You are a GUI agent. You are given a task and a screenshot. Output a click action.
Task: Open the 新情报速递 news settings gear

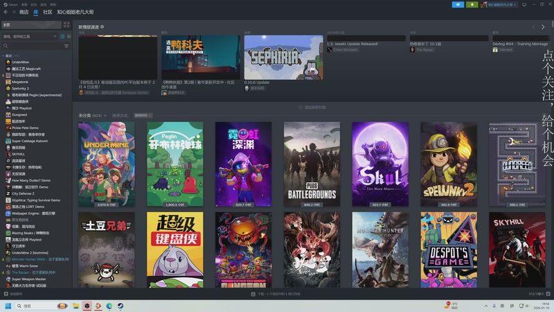(102, 27)
